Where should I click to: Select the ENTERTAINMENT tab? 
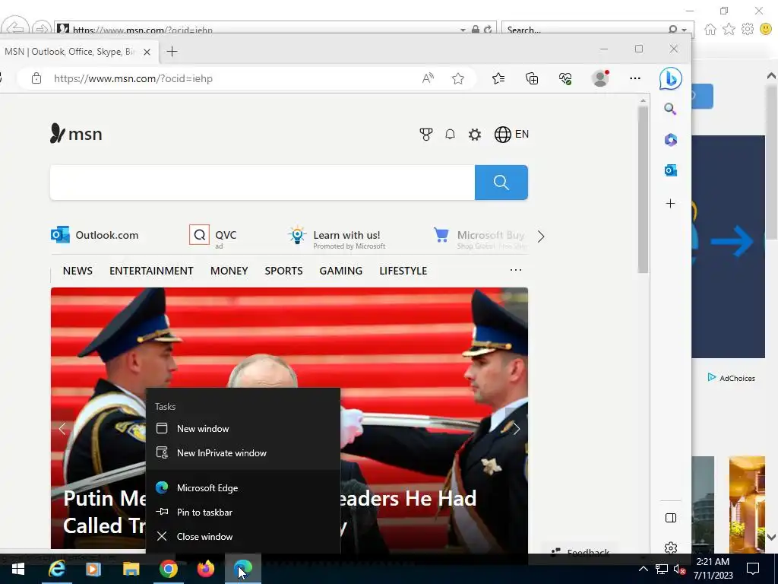click(151, 271)
